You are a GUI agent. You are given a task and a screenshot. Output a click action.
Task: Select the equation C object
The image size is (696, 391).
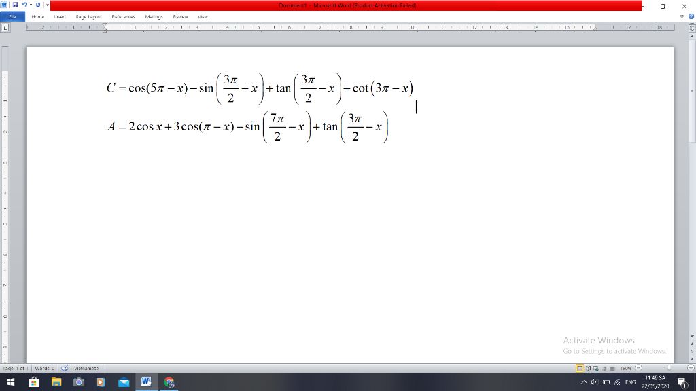point(260,88)
